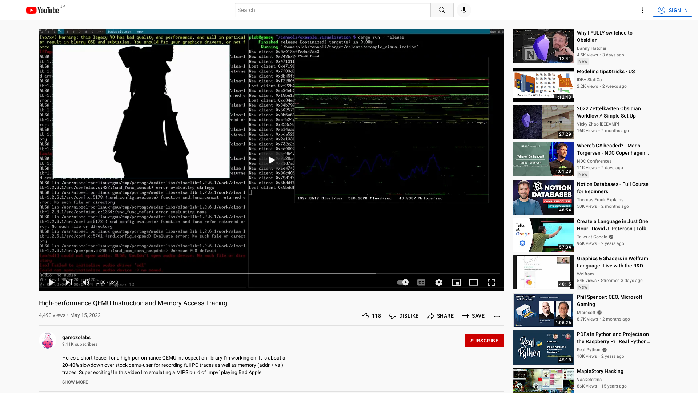Click IDEA StatiCa channel name
698x393 pixels.
589,80
